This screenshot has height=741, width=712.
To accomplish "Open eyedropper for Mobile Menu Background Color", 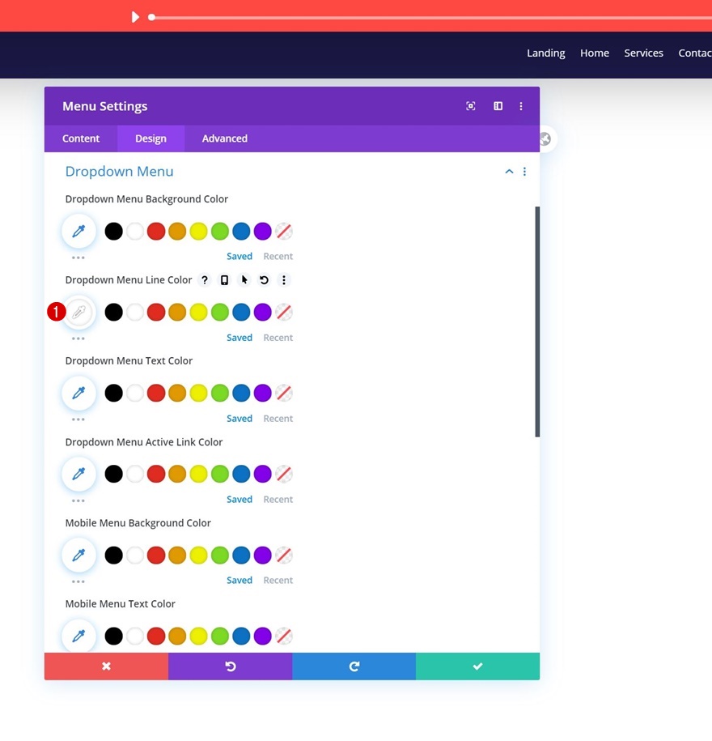I will click(x=78, y=555).
